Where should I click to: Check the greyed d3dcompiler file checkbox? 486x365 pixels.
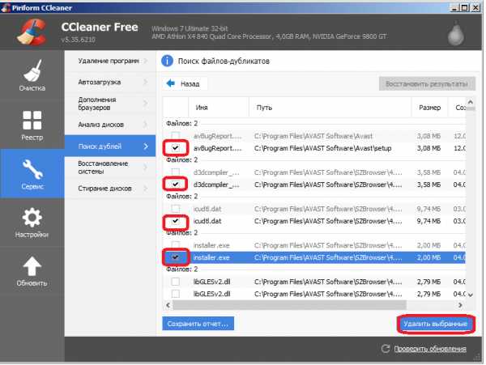click(176, 172)
